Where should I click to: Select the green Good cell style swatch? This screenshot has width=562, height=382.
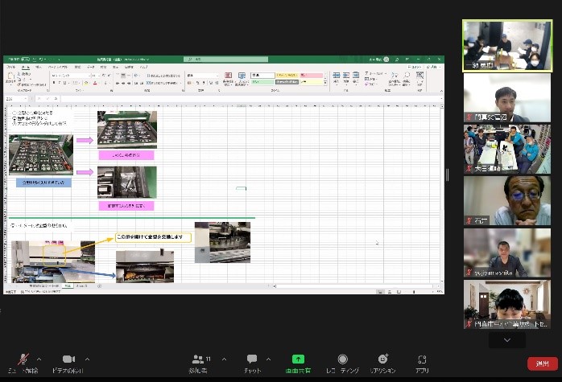[x=262, y=82]
